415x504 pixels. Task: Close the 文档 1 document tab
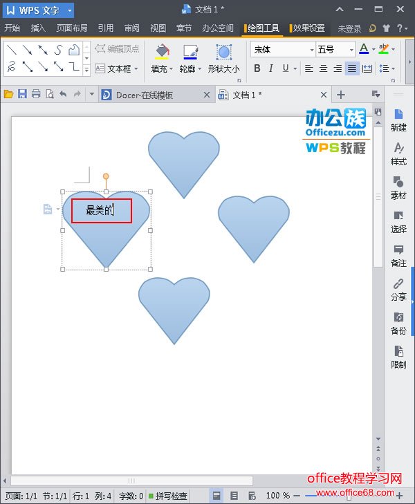tap(324, 95)
